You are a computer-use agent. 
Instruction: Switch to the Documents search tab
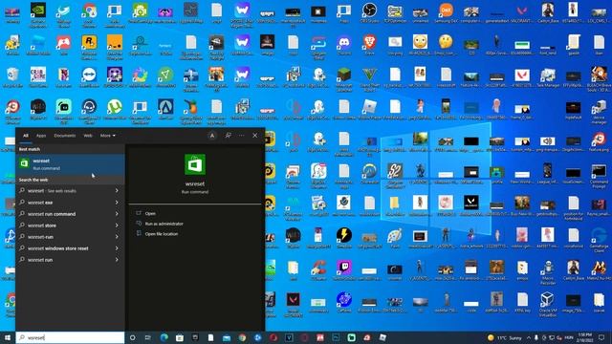coord(65,136)
